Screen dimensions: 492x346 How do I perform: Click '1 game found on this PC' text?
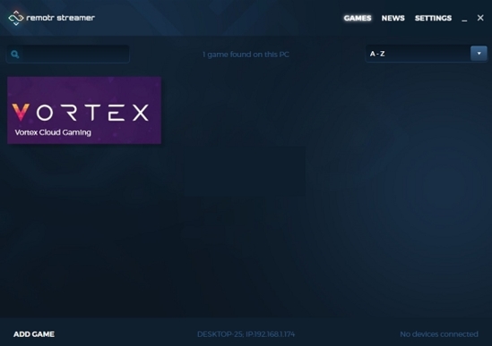(246, 55)
